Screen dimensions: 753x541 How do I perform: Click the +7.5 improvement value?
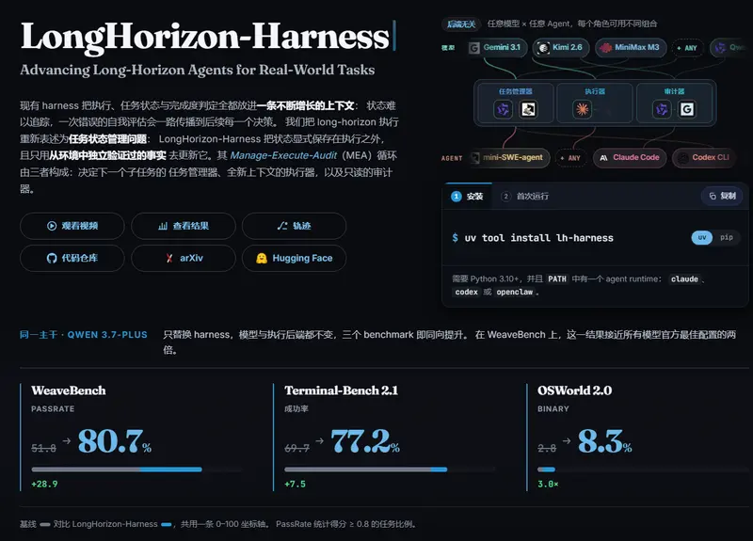295,484
